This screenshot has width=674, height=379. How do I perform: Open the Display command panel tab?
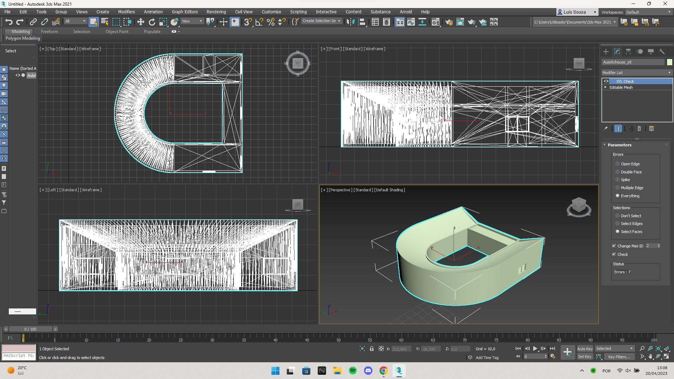click(x=651, y=52)
